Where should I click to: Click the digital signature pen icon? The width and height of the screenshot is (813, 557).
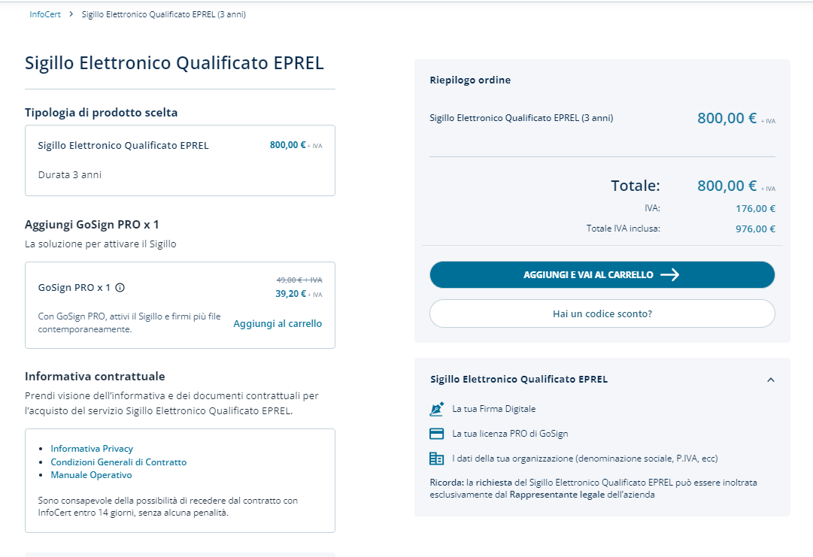[437, 409]
